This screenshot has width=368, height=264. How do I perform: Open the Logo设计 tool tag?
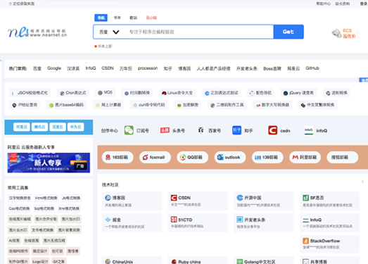click(40, 261)
